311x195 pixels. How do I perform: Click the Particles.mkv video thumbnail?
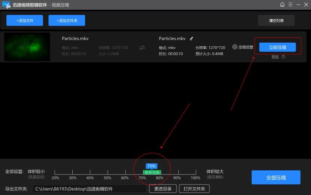pos(27,47)
